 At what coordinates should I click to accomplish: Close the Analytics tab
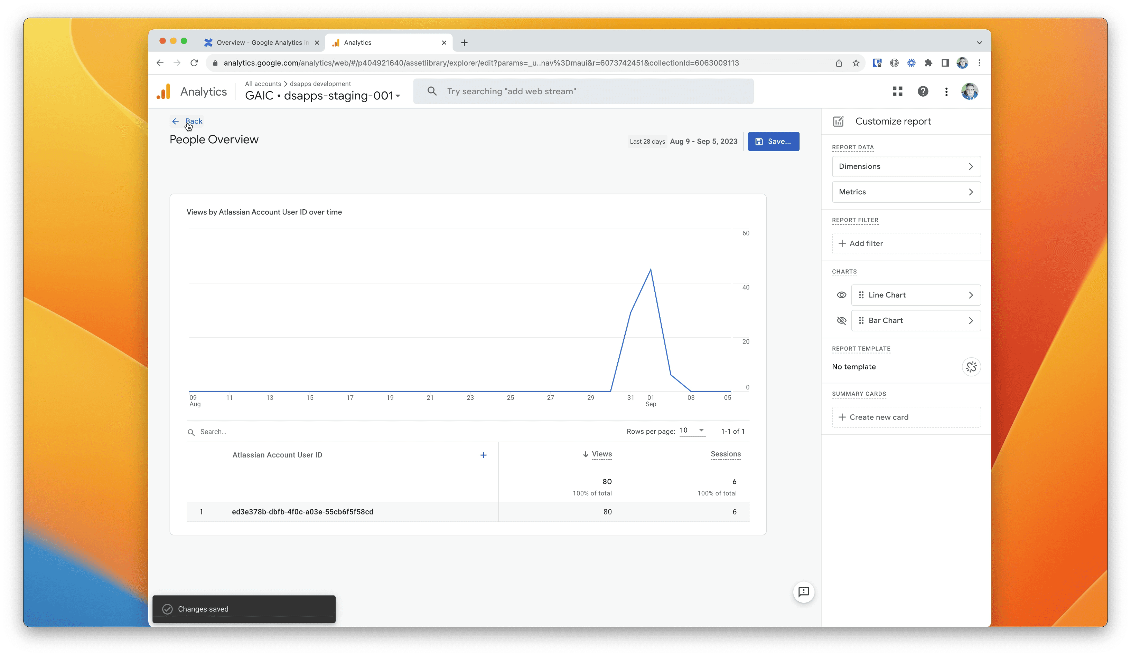point(443,42)
